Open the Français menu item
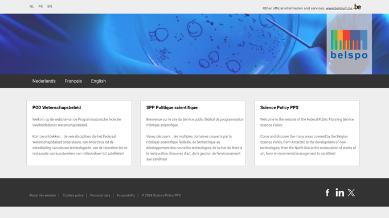 (x=73, y=81)
